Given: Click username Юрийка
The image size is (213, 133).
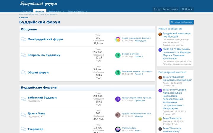Looking at the screenshot, I should (x=139, y=116).
